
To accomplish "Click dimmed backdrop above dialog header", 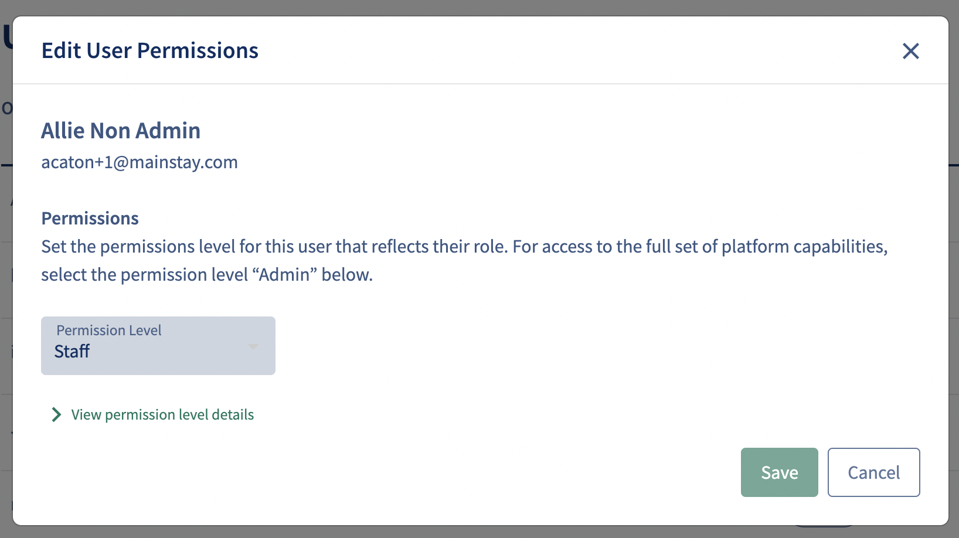I will pyautogui.click(x=469, y=7).
